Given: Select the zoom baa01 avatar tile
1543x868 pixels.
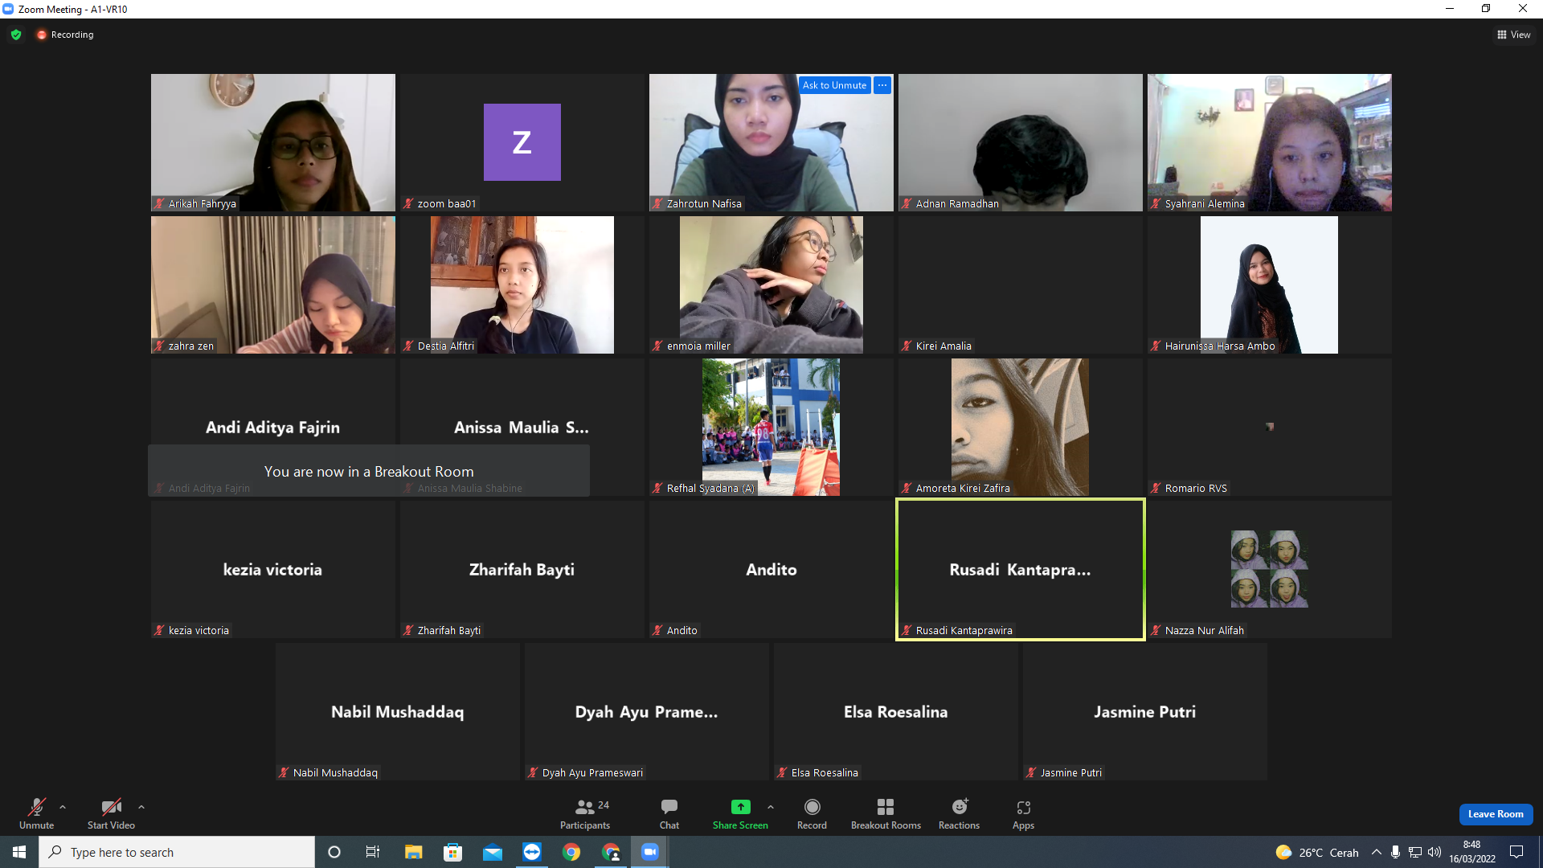Looking at the screenshot, I should (x=522, y=142).
